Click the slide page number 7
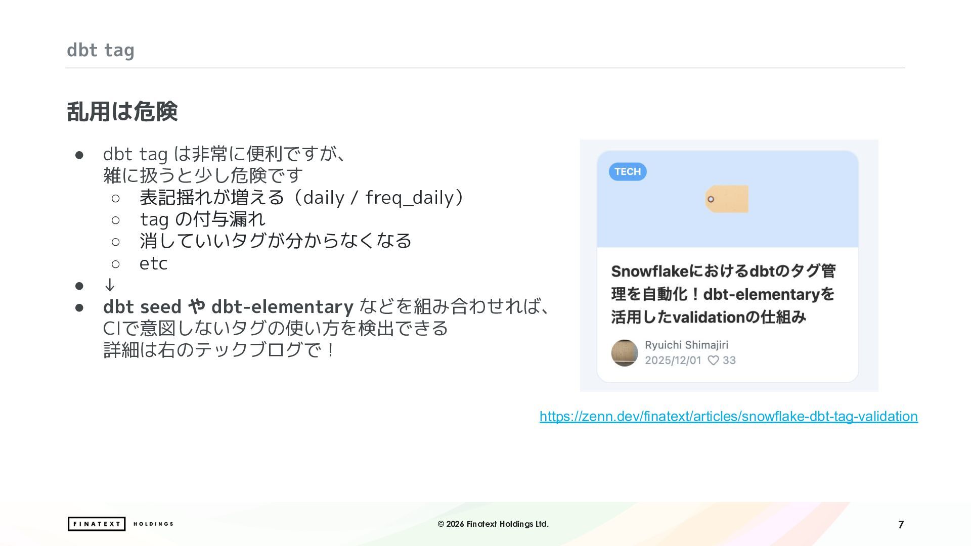Image resolution: width=971 pixels, height=546 pixels. click(x=901, y=525)
